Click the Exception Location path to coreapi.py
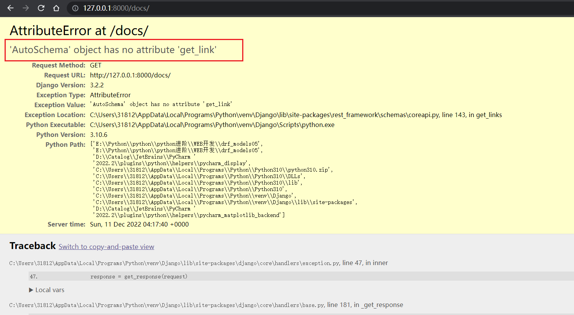 click(296, 115)
